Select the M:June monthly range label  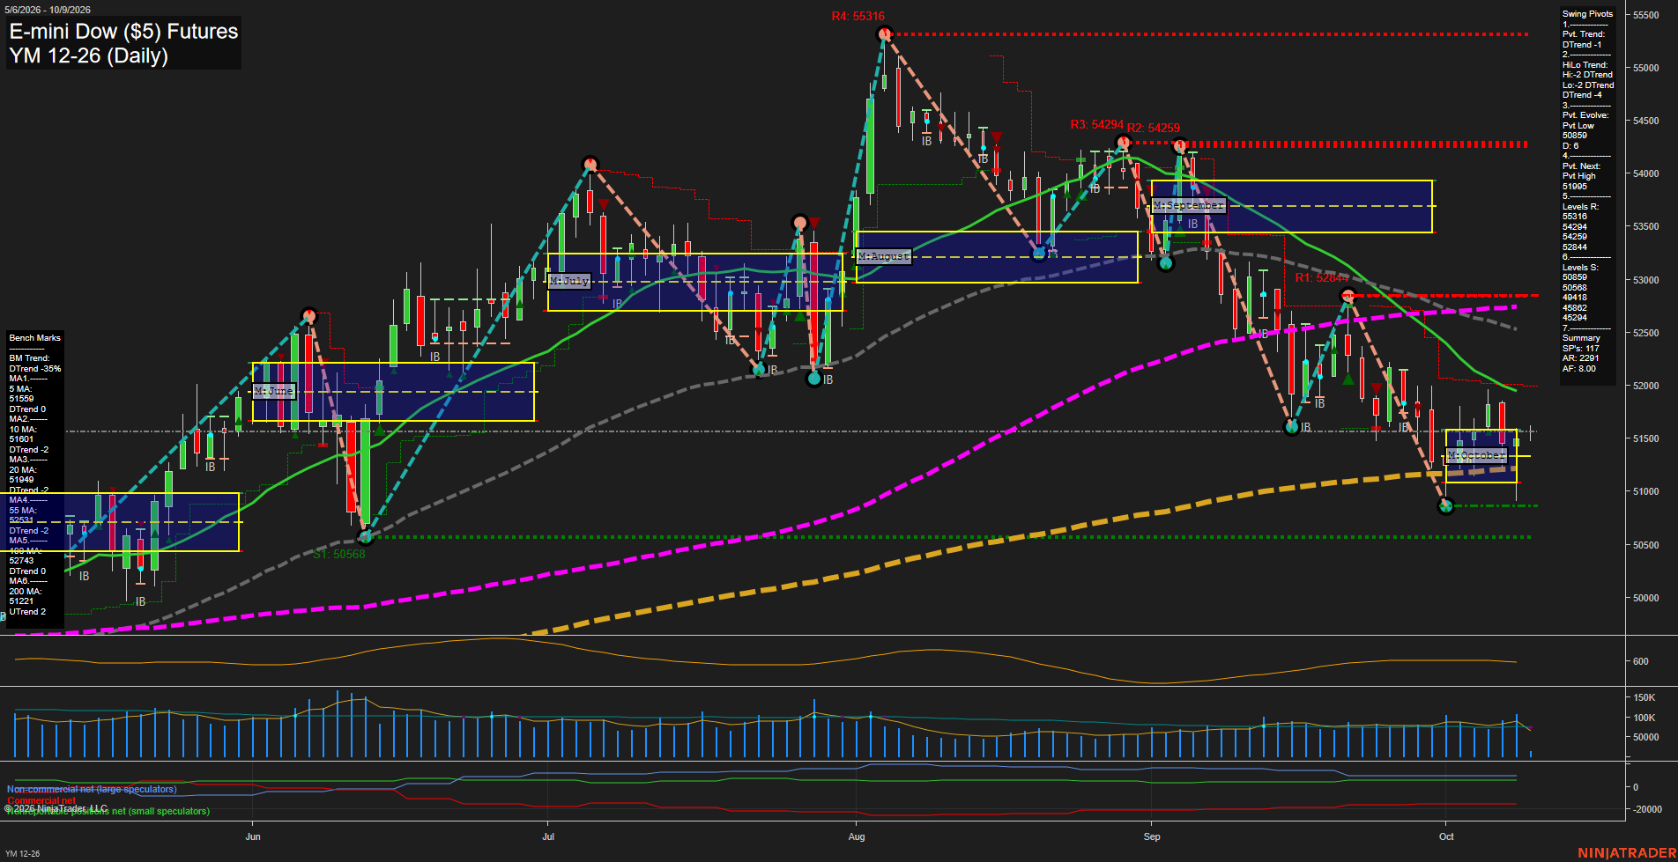[273, 391]
